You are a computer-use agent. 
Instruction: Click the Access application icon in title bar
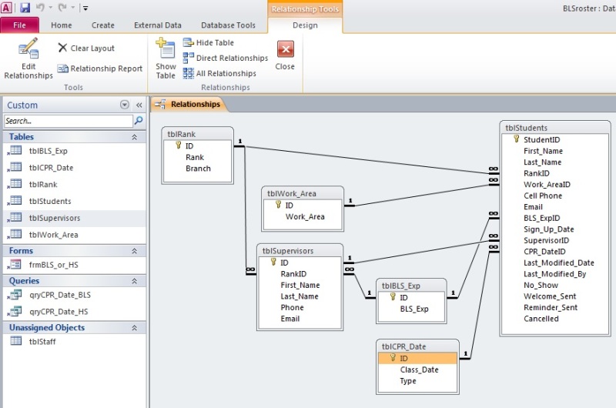click(7, 8)
